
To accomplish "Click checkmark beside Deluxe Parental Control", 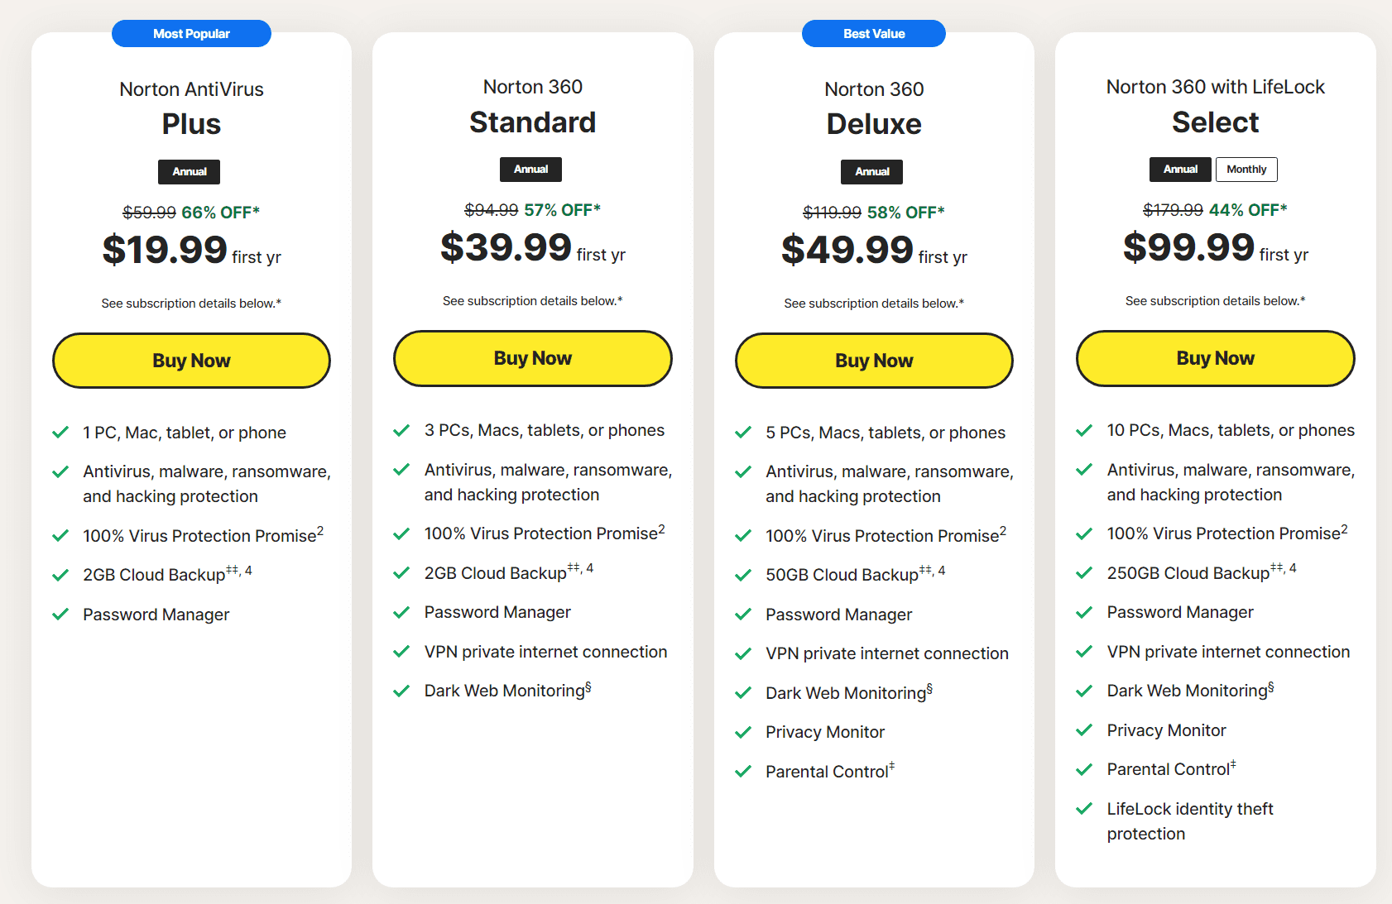I will (x=743, y=772).
